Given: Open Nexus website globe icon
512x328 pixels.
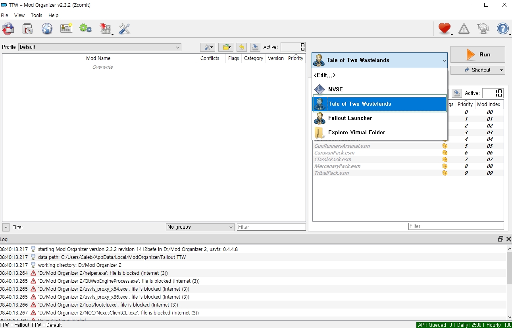Looking at the screenshot, I should pyautogui.click(x=47, y=29).
